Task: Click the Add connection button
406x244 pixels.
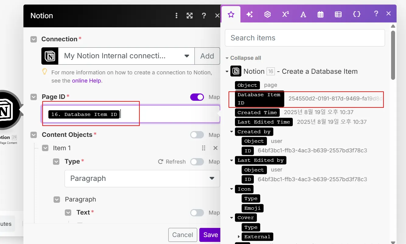Action: pos(207,56)
